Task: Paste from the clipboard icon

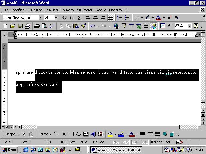Action: [76, 26]
